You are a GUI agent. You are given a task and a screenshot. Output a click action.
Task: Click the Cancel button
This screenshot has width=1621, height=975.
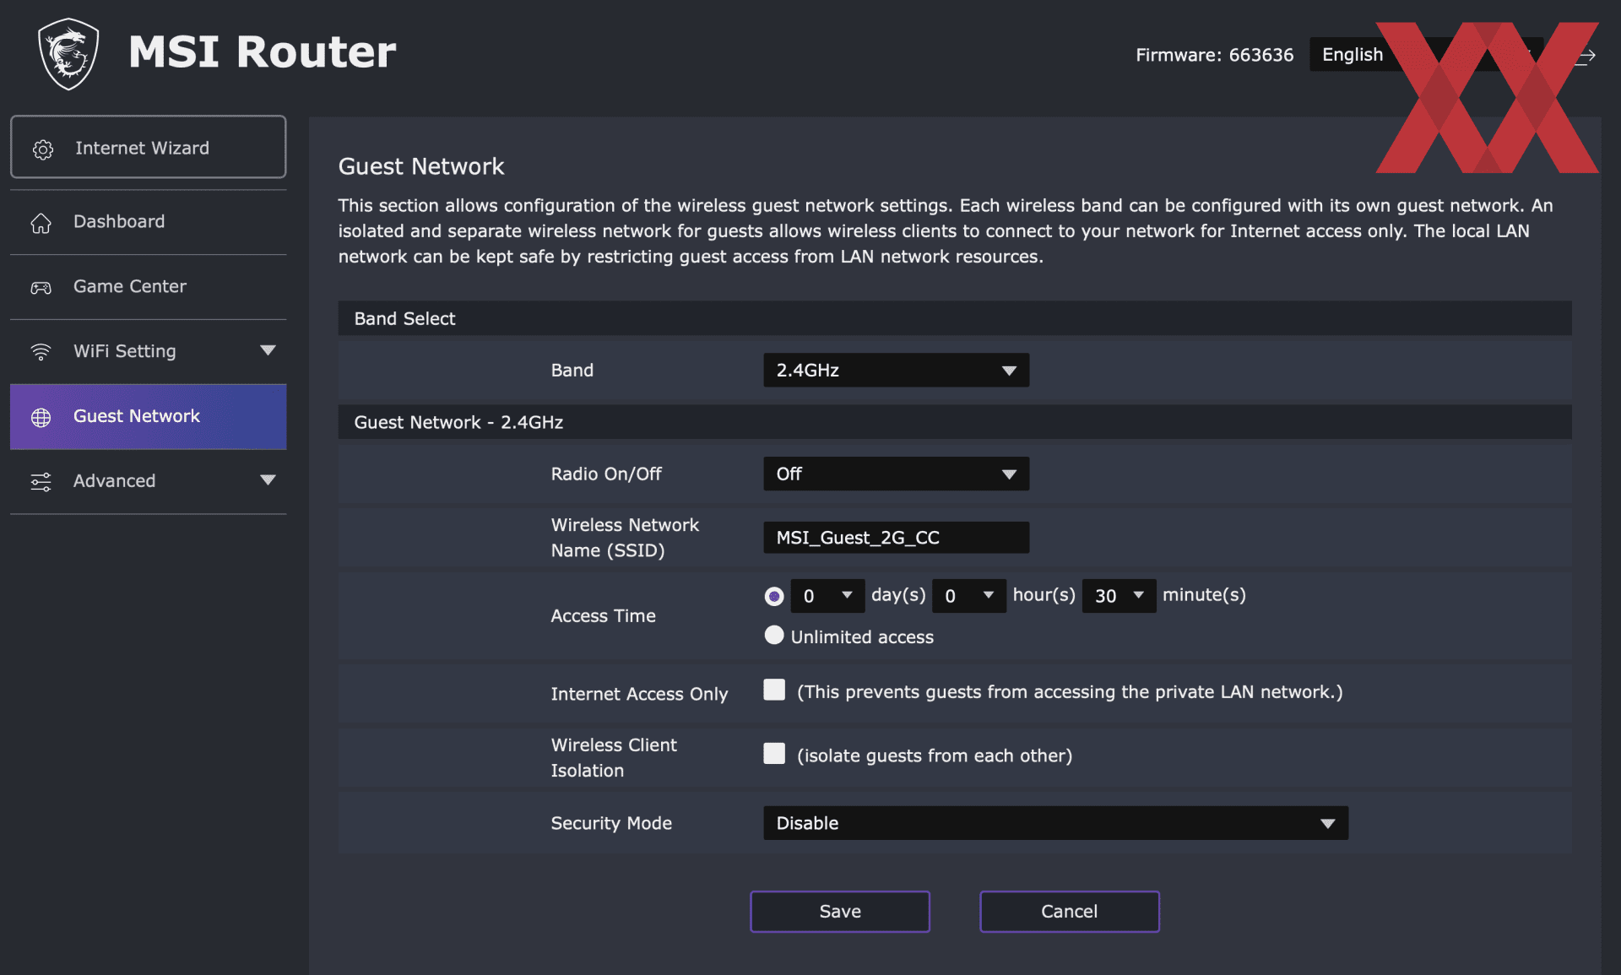pyautogui.click(x=1070, y=912)
